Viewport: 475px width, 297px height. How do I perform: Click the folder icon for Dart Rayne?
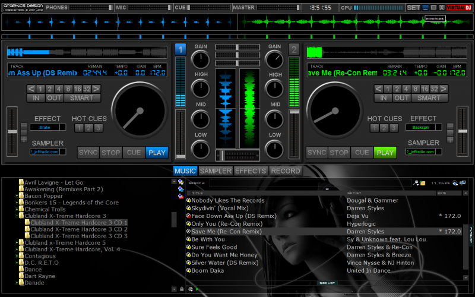(x=21, y=276)
